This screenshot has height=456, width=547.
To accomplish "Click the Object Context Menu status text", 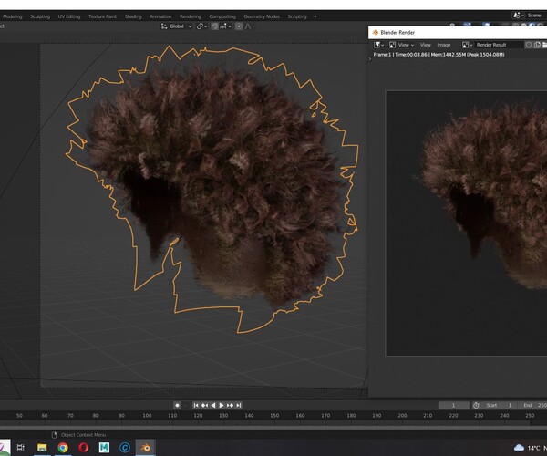I will click(83, 435).
